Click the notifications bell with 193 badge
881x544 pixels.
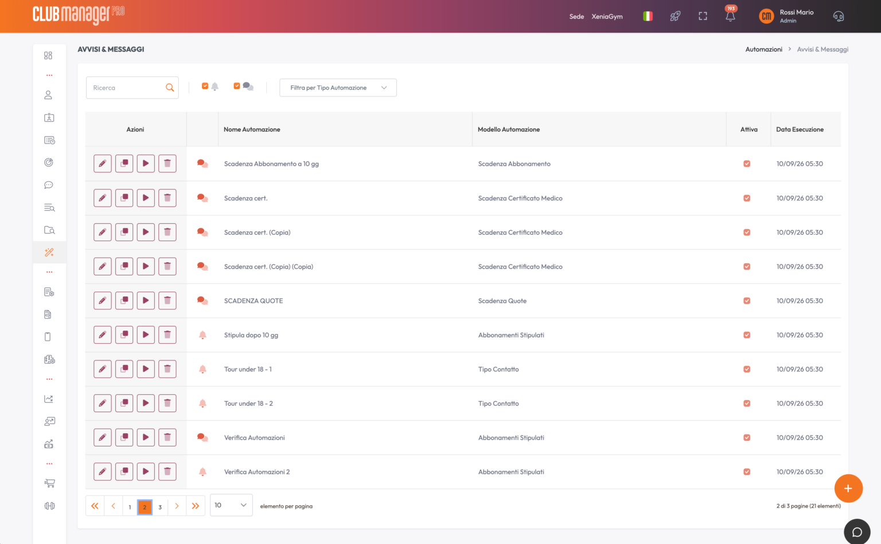[730, 16]
